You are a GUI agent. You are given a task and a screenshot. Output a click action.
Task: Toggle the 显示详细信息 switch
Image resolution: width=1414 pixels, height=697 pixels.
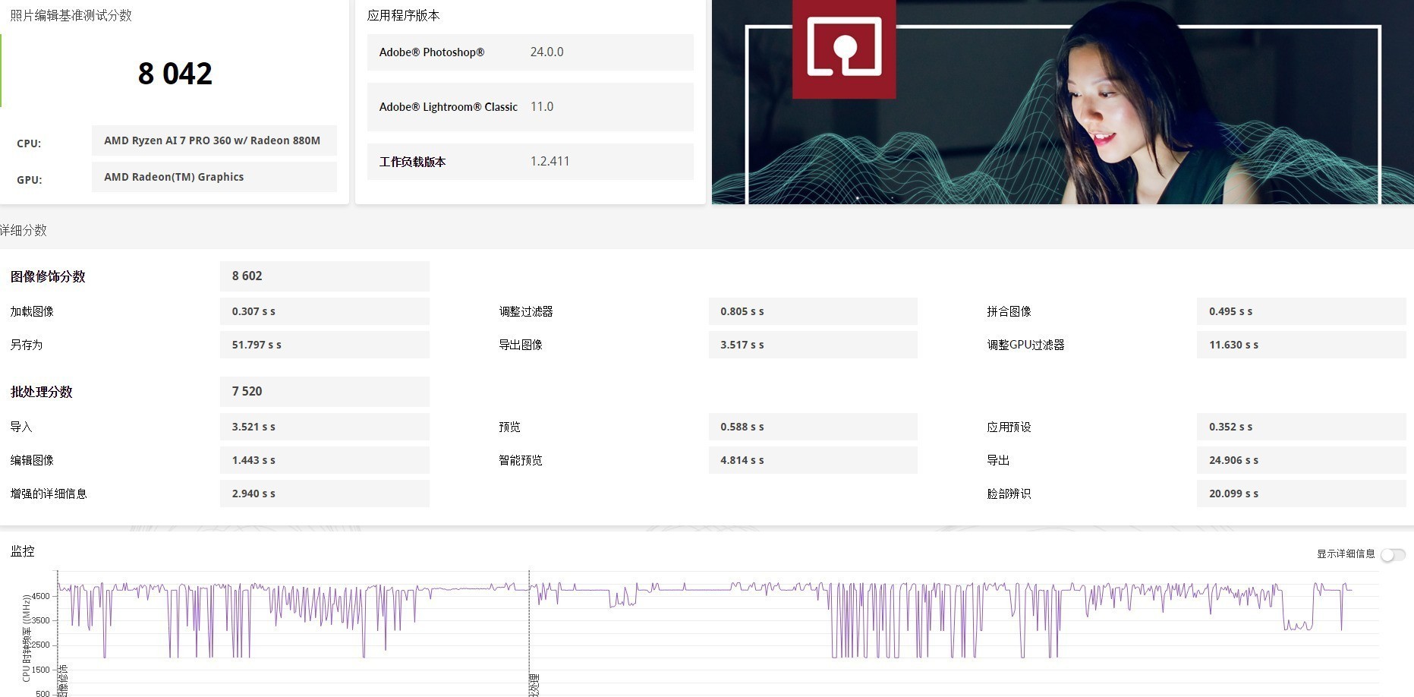[x=1393, y=555]
